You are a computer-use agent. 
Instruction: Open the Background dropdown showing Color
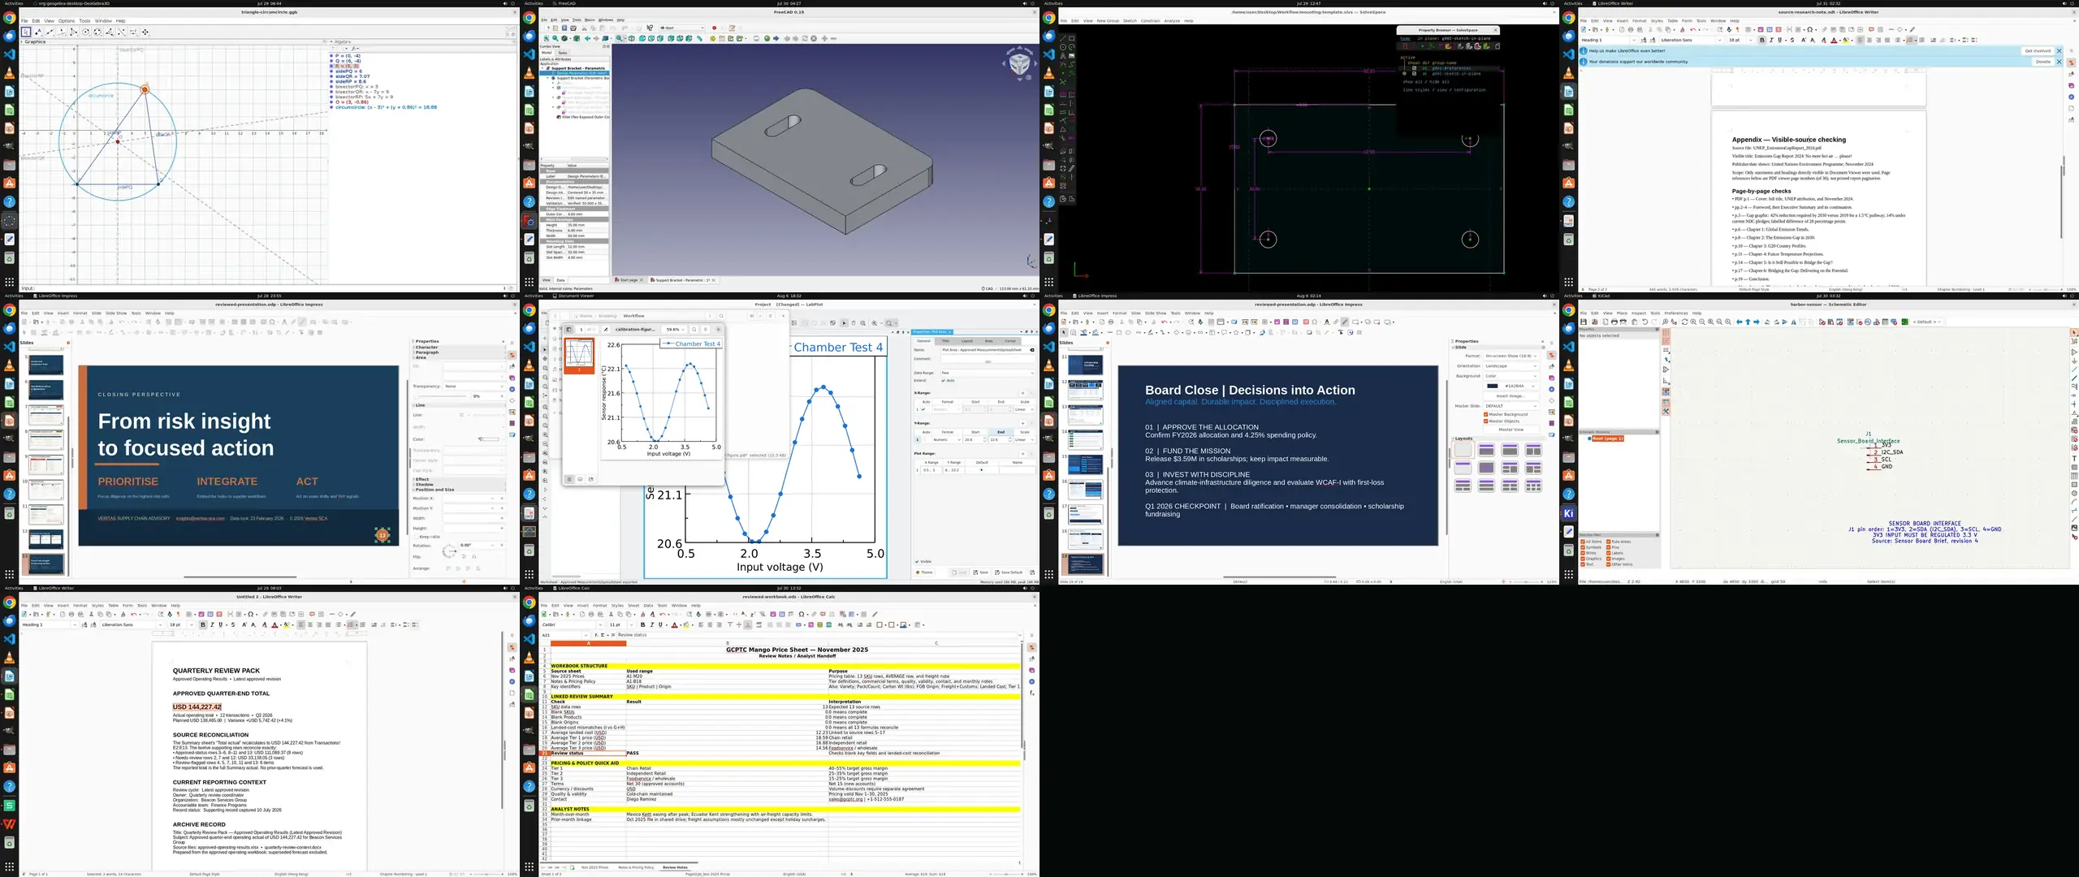1511,376
